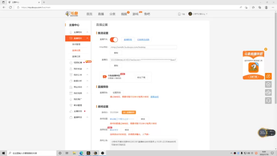
Task: Click the robot floating sidebar icon
Action: click(x=268, y=93)
